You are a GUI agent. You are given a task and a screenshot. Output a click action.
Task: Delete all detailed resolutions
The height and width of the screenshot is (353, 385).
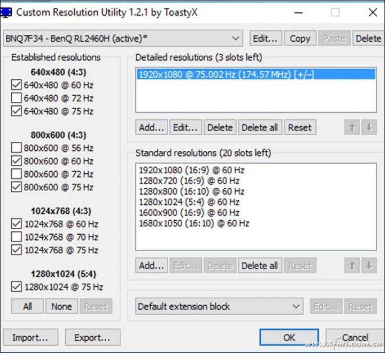[x=260, y=127]
